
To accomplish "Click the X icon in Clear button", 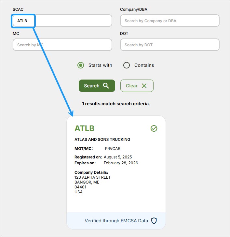I will [144, 86].
